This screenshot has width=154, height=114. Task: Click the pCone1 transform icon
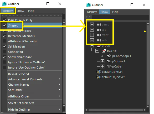[x=104, y=51]
